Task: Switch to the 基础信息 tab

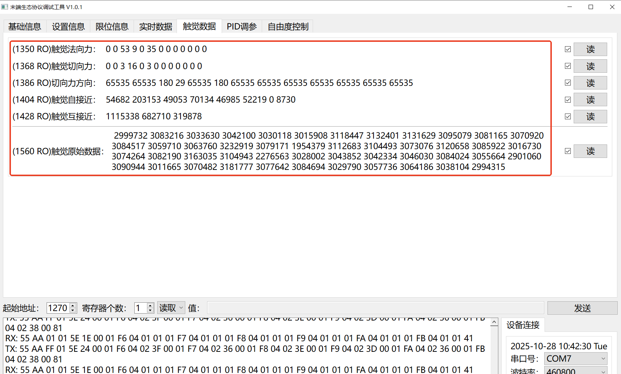Action: [24, 26]
